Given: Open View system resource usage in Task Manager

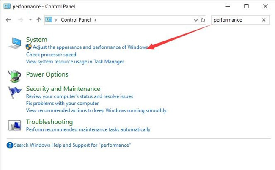Looking at the screenshot, I should point(75,62).
